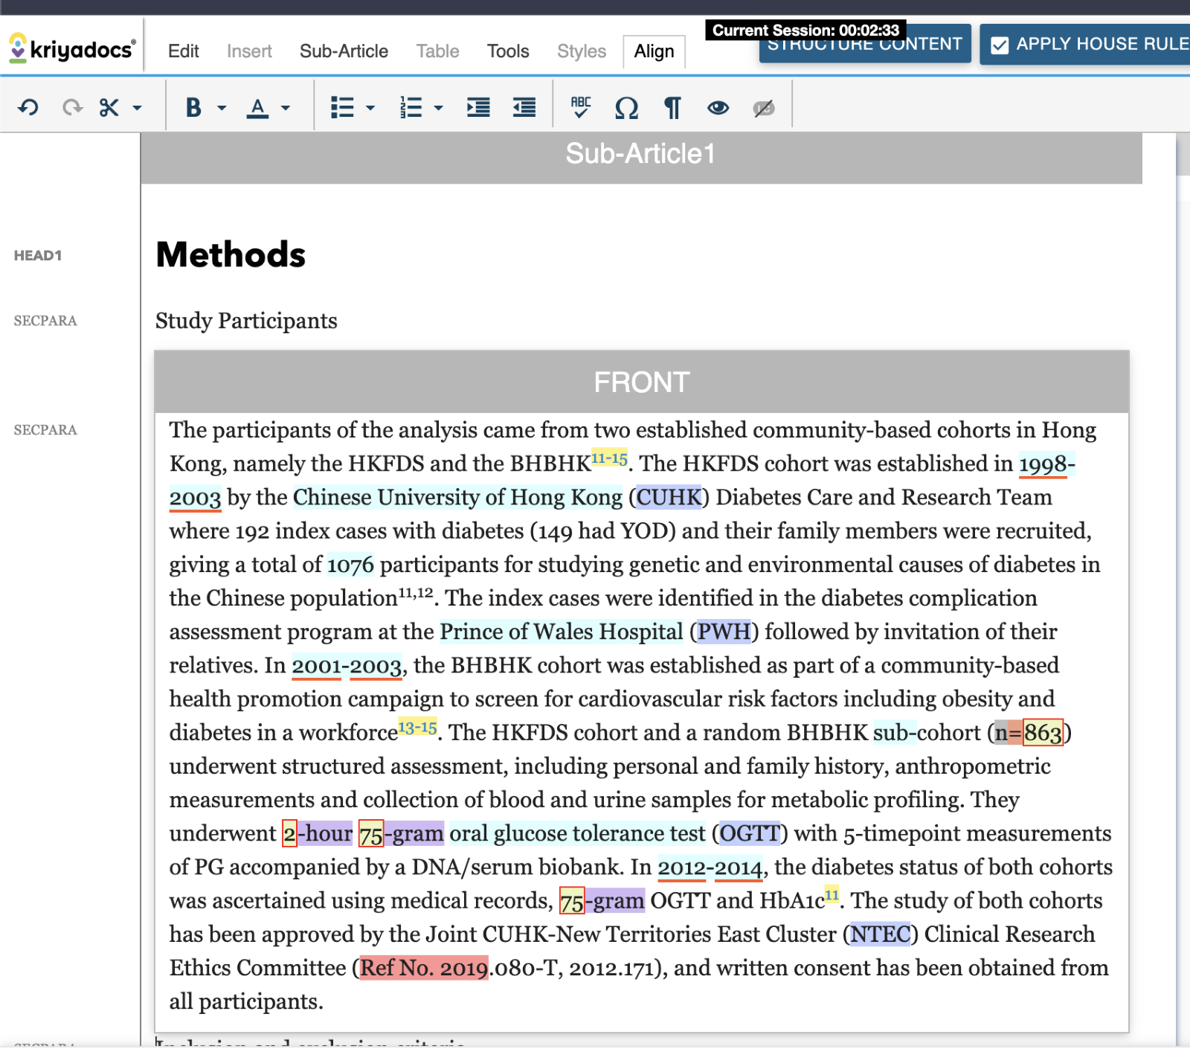Image resolution: width=1190 pixels, height=1049 pixels.
Task: Select the Align tab
Action: (654, 51)
